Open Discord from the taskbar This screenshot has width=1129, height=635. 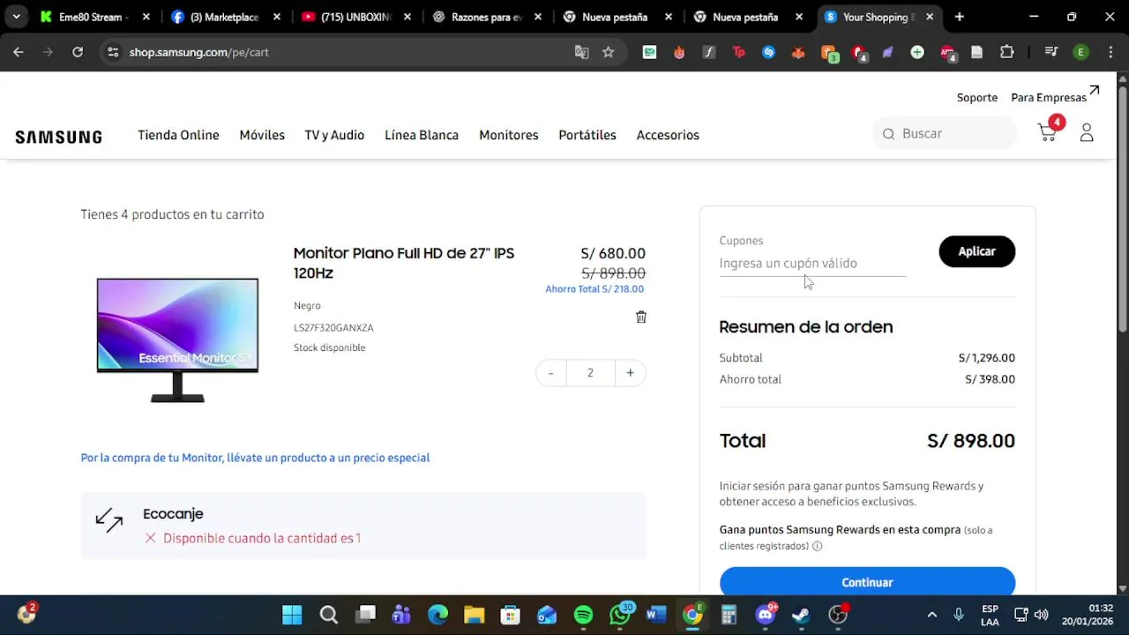point(766,615)
